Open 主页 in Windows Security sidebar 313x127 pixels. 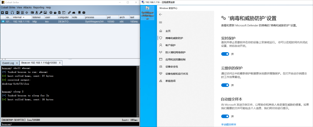click(x=168, y=31)
